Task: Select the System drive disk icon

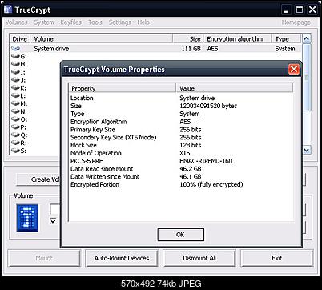Action: click(x=15, y=49)
